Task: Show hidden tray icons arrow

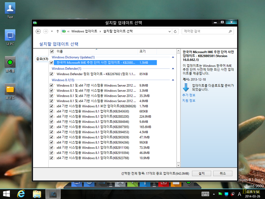Action: click(x=214, y=194)
